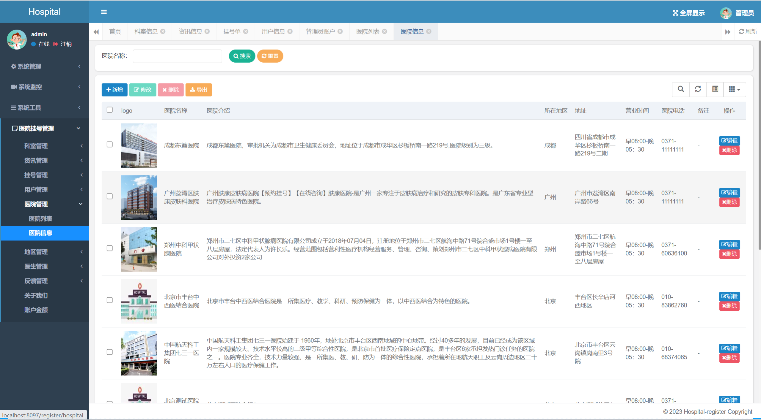Click the table search magnifier icon
The width and height of the screenshot is (761, 420).
(x=680, y=89)
